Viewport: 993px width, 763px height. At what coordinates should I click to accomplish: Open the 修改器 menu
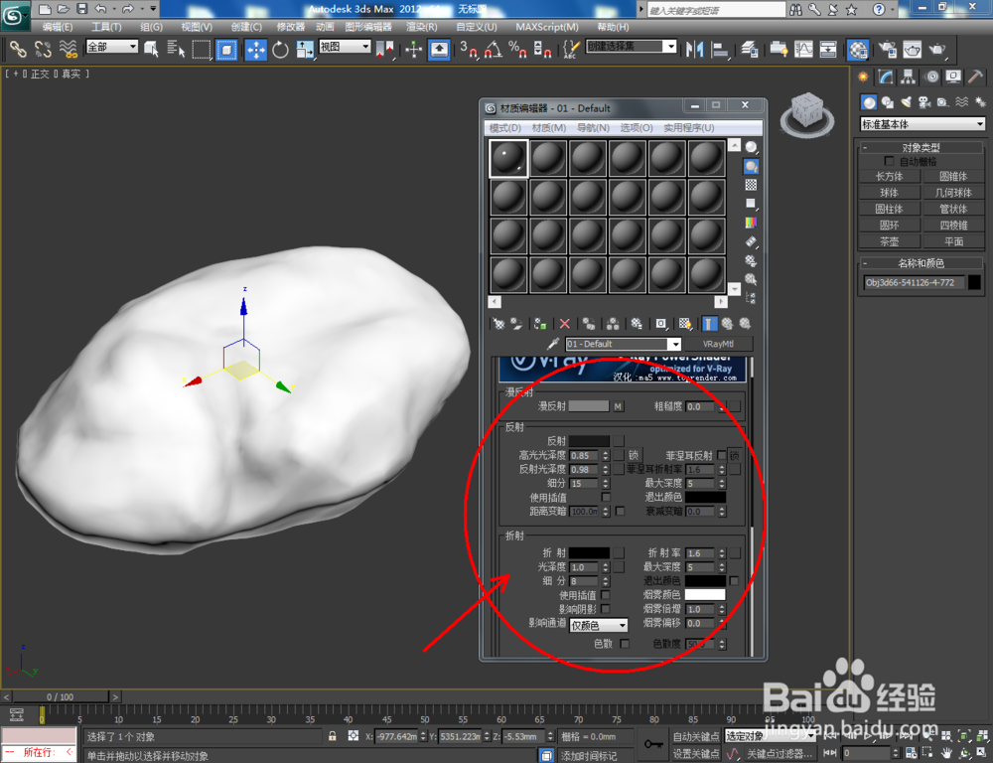coord(291,27)
